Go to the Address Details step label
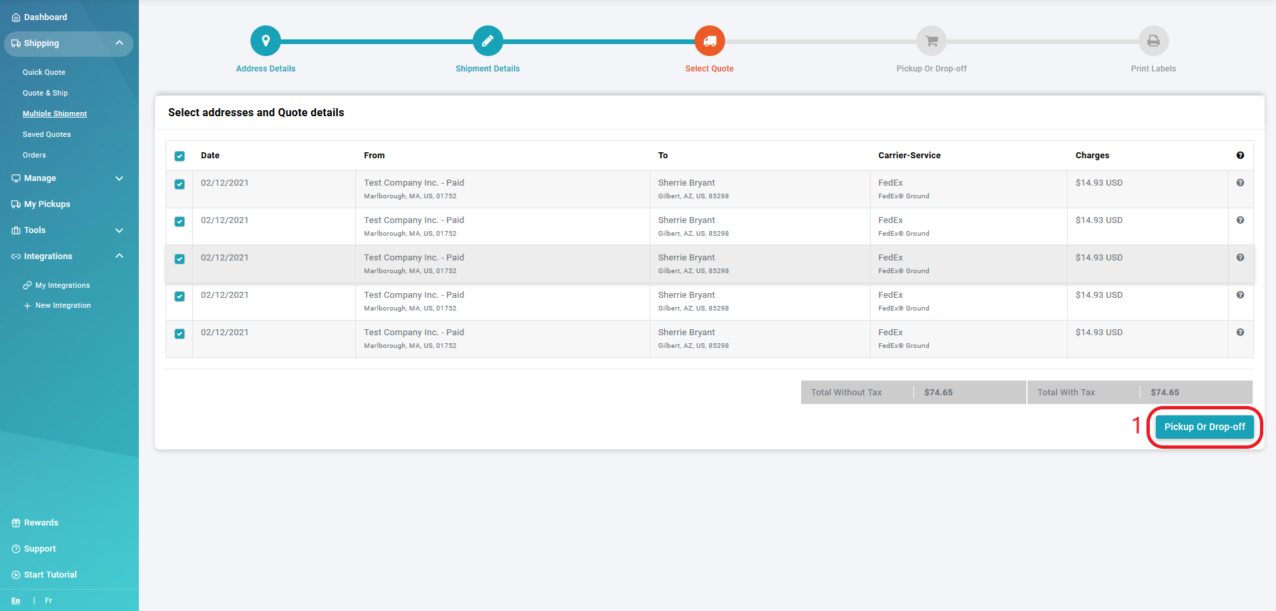Viewport: 1276px width, 611px height. tap(266, 69)
